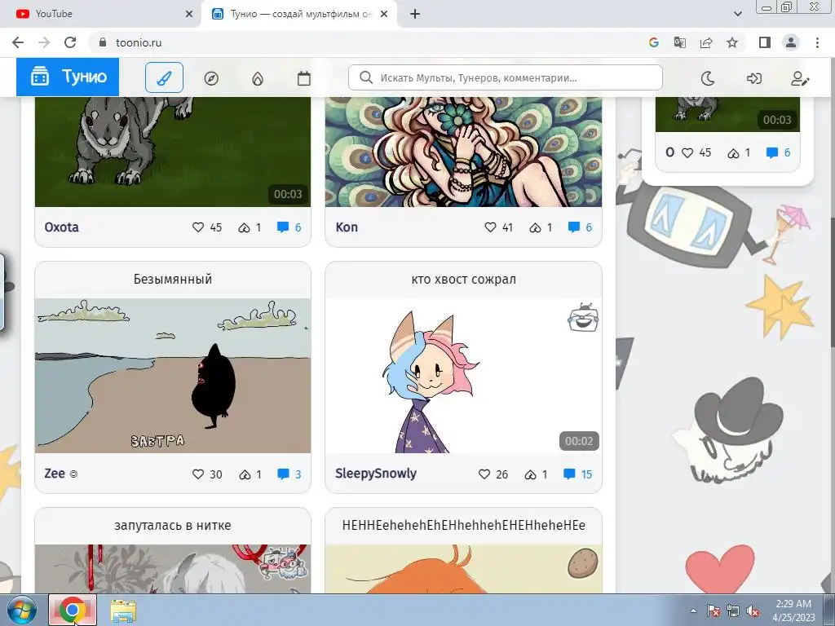
Task: Switch to the YouTube tab
Action: tap(100, 14)
